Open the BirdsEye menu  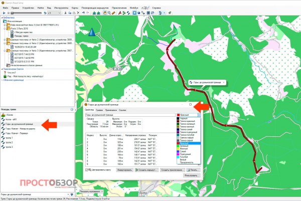(x=134, y=8)
